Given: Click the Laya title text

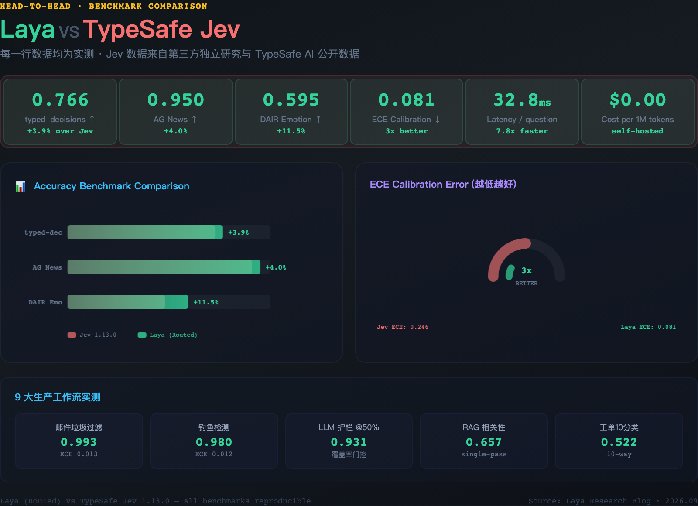Looking at the screenshot, I should 27,30.
